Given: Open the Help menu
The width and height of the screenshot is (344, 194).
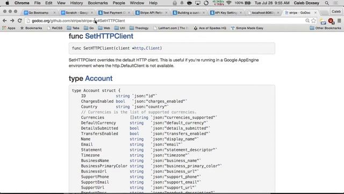Looking at the screenshot, I should click(153, 3).
